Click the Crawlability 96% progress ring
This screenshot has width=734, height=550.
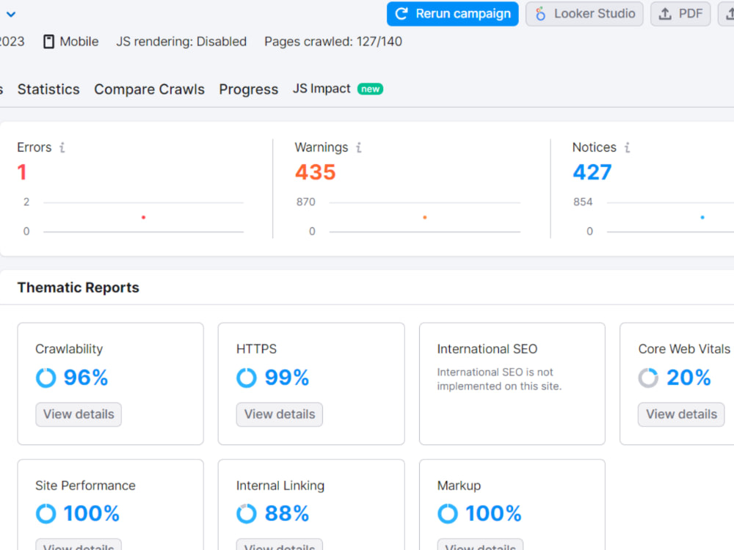pyautogui.click(x=46, y=378)
